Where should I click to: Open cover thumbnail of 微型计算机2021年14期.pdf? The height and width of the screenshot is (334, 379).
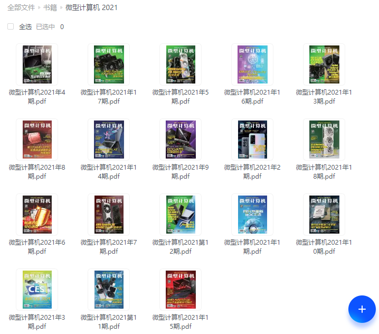[109, 140]
